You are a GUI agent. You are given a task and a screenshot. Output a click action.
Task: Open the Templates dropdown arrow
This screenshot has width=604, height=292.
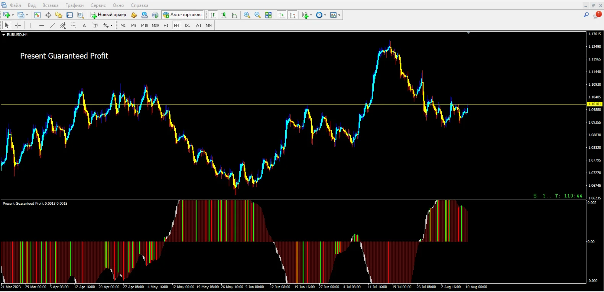click(x=339, y=15)
